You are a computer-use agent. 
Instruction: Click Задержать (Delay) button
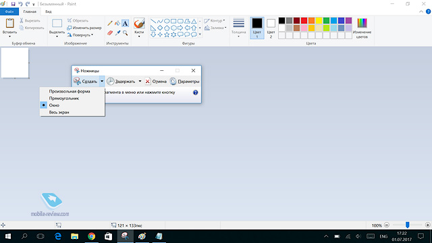click(122, 81)
